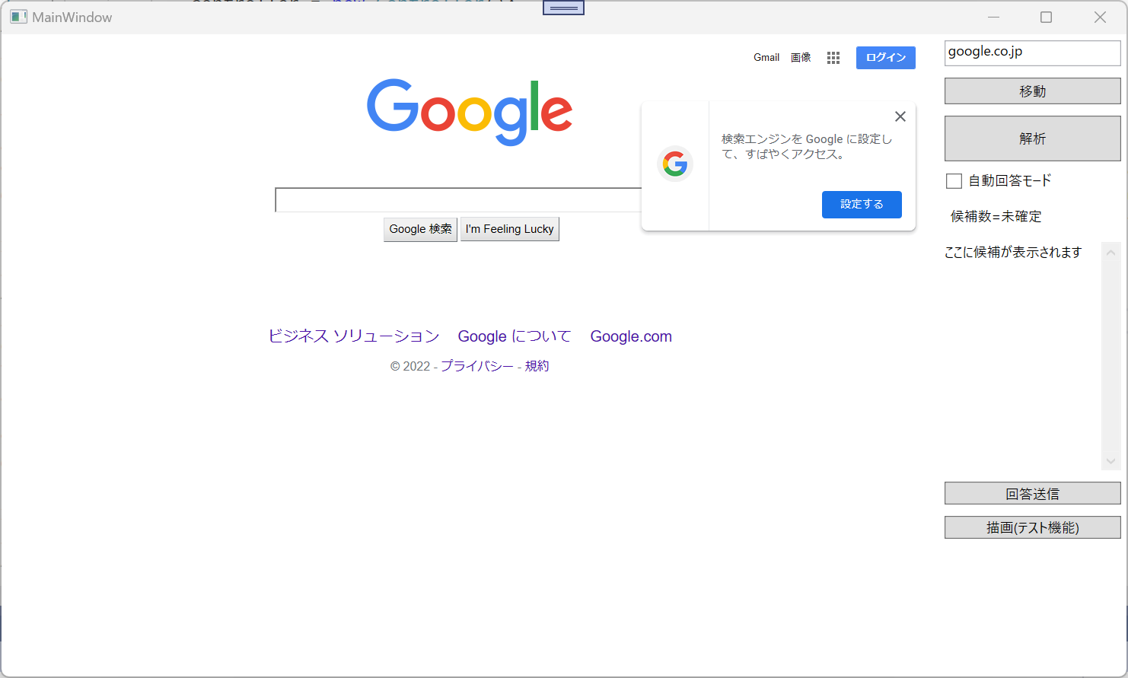Open the Google.com link
This screenshot has width=1128, height=678.
(631, 336)
